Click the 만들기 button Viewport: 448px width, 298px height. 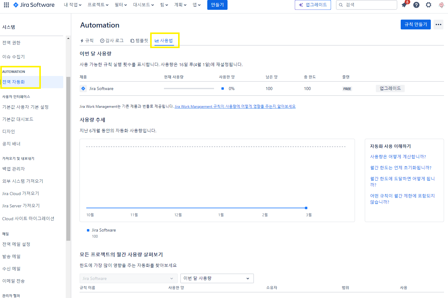(x=217, y=5)
